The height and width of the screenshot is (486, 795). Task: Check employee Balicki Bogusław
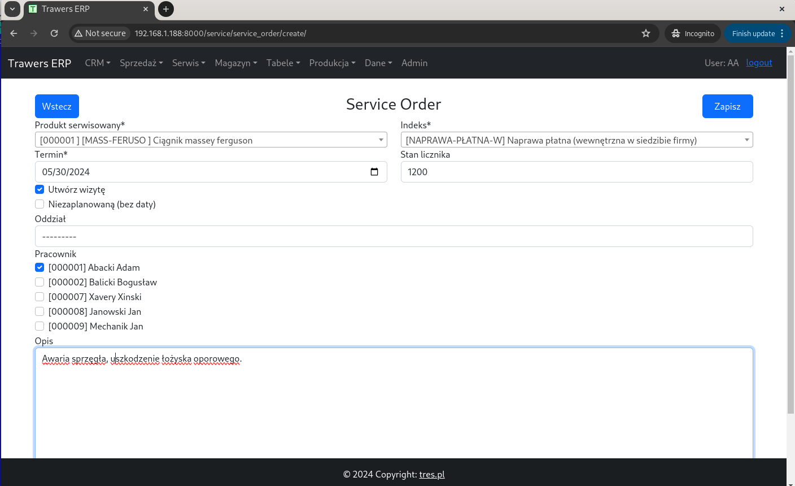coord(40,282)
